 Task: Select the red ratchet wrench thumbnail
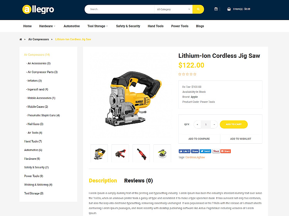141,153
